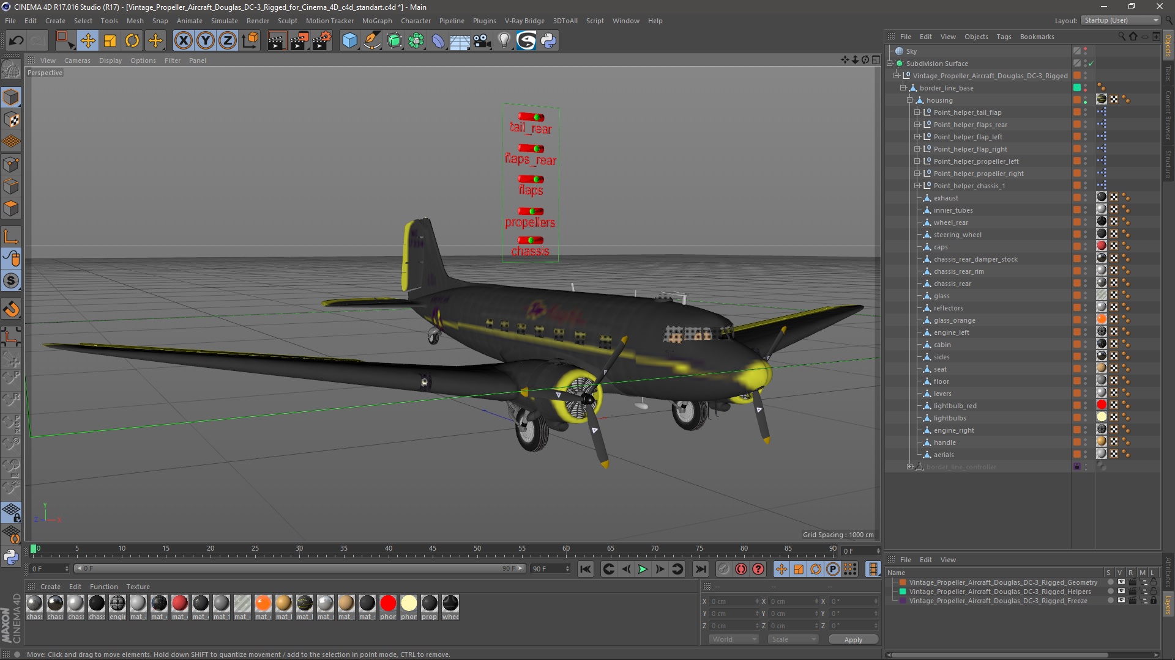Expand Point_helper_chassis_1 node
Viewport: 1175px width, 660px height.
(917, 186)
